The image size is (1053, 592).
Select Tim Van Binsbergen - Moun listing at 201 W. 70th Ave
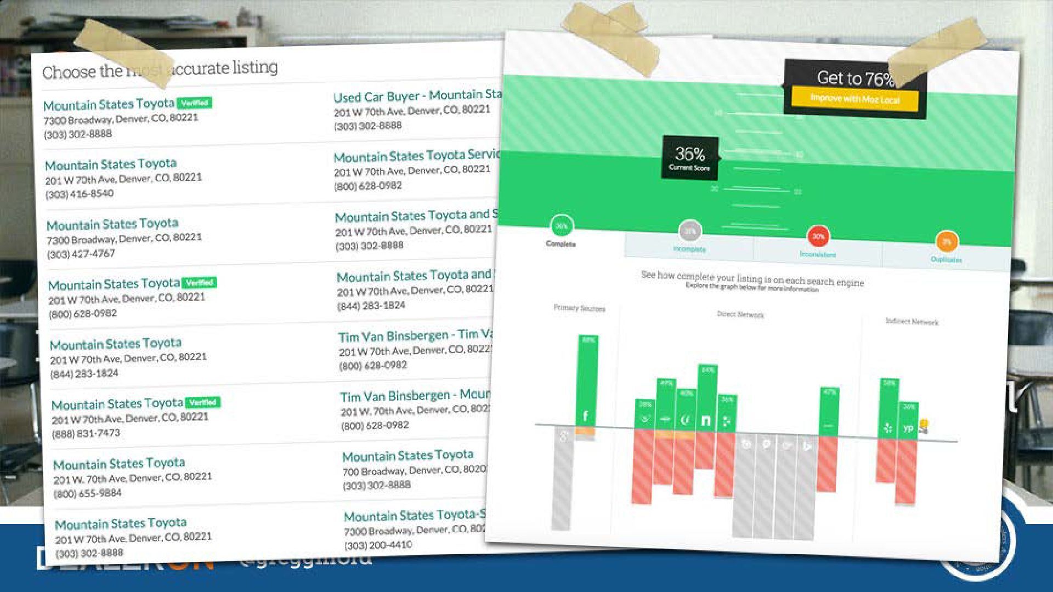point(415,409)
